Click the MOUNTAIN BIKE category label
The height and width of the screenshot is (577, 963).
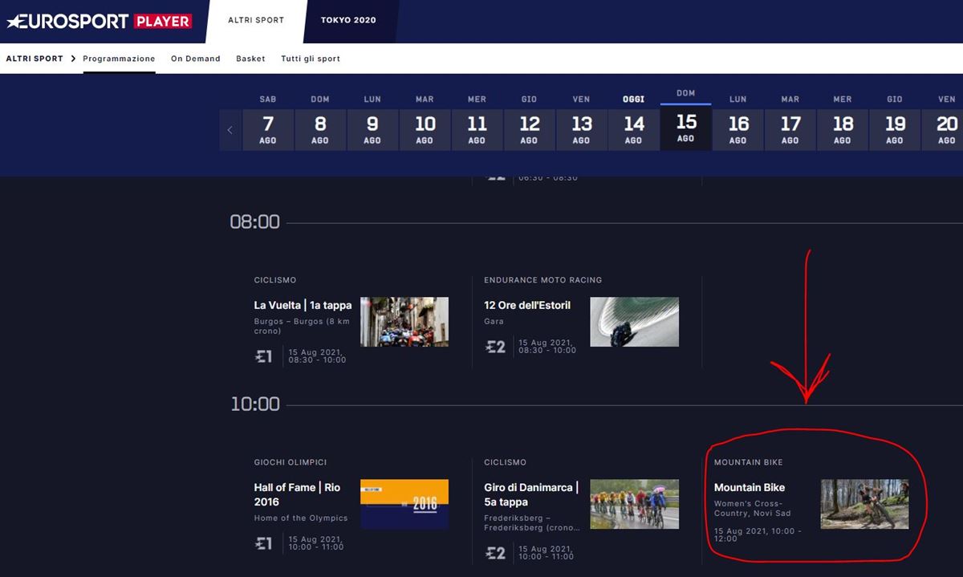coord(748,462)
